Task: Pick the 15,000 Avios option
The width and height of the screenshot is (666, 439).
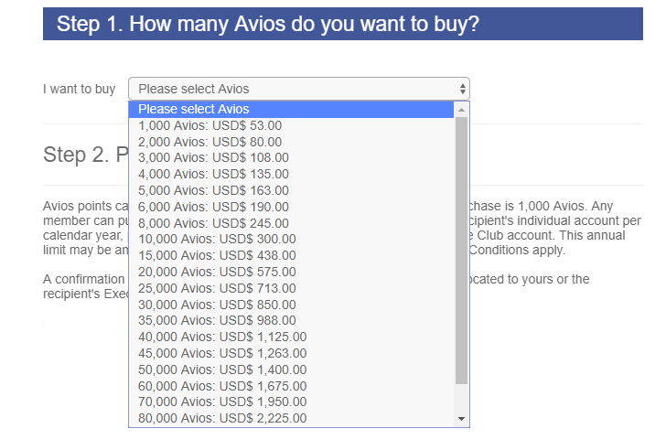Action: tap(217, 255)
